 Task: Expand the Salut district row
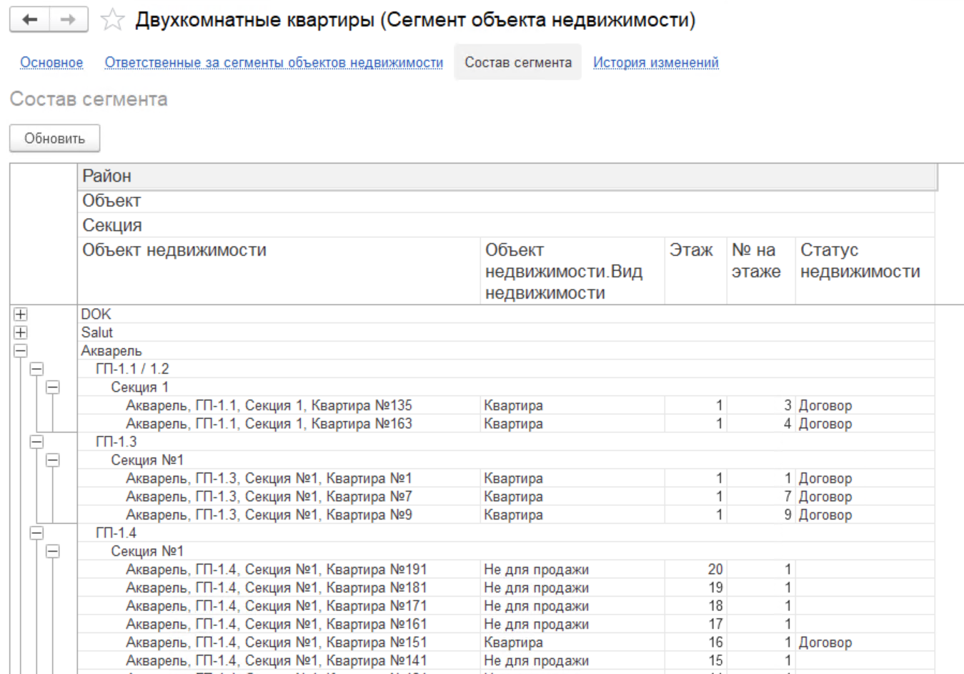point(21,333)
